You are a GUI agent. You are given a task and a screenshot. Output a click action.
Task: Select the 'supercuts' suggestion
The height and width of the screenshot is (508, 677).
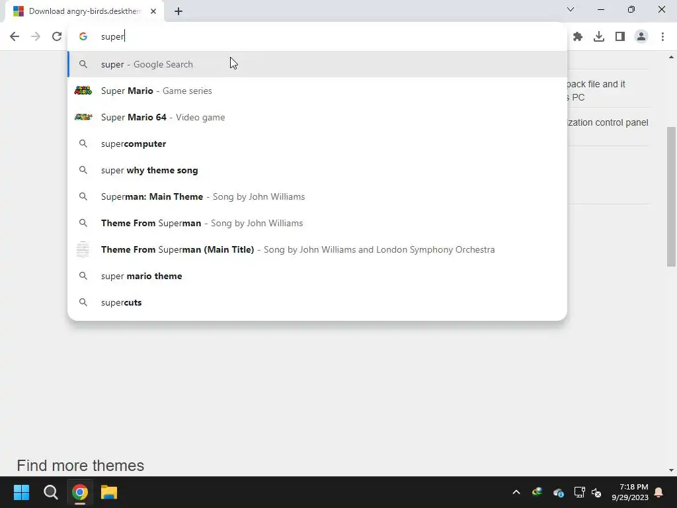pyautogui.click(x=317, y=302)
